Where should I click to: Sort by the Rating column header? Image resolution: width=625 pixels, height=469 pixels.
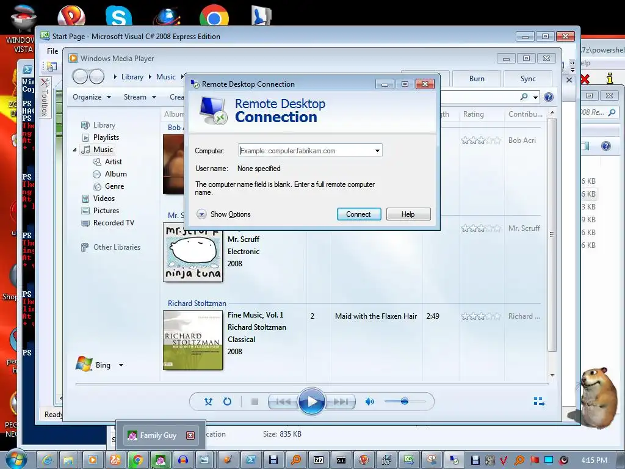(474, 114)
